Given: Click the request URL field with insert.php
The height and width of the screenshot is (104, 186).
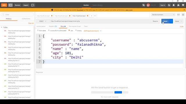Looking at the screenshot, I should [x=100, y=21].
